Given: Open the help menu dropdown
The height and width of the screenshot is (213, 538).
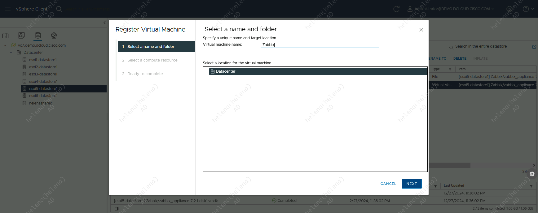Looking at the screenshot, I should click(x=528, y=9).
